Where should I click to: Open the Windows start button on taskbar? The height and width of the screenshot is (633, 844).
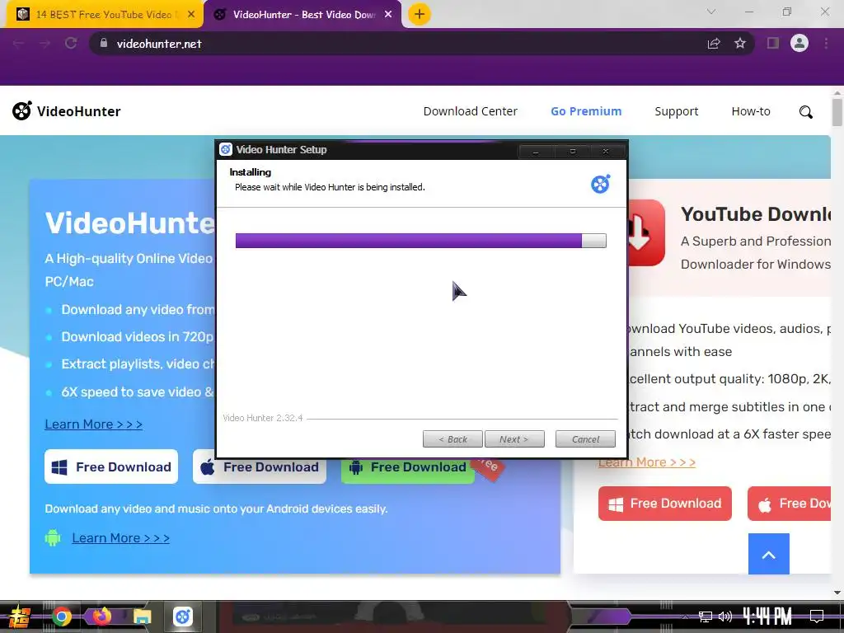pos(19,617)
